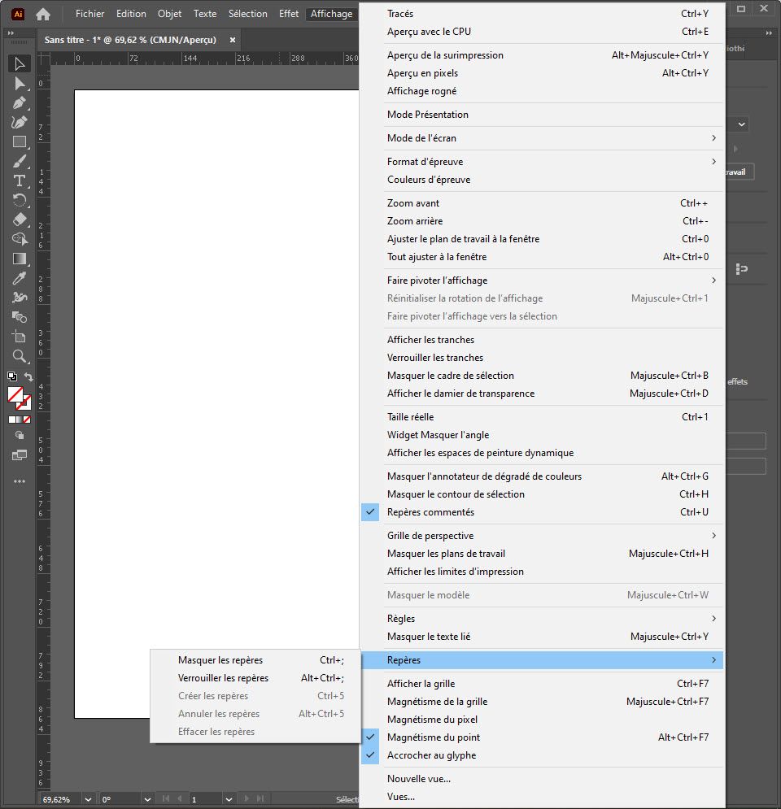Viewport: 781px width, 809px height.
Task: Change the screen mode icon
Action: [x=19, y=455]
